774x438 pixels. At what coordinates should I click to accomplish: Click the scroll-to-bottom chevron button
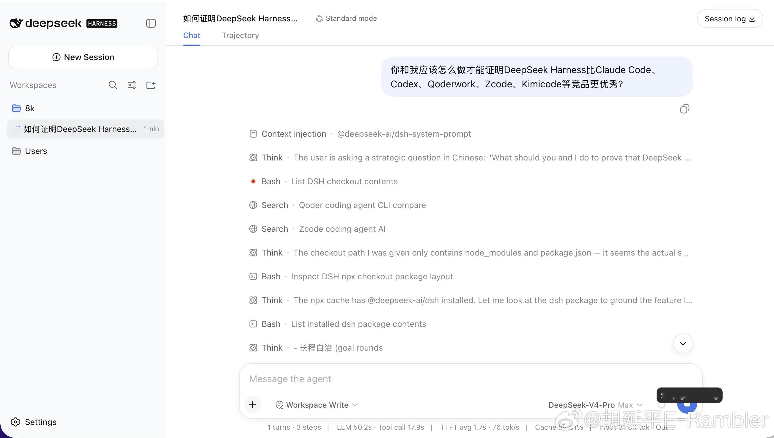pyautogui.click(x=683, y=344)
